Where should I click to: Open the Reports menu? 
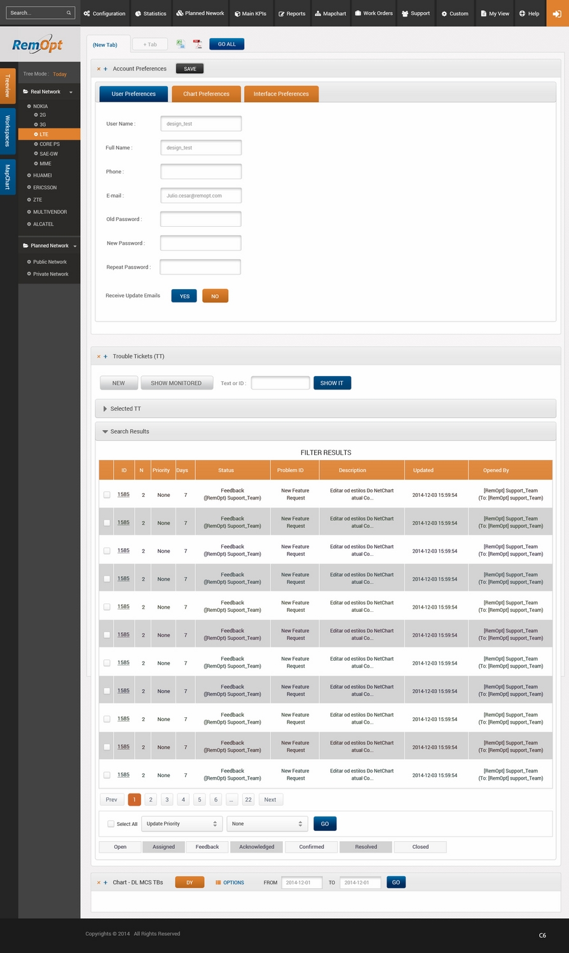[292, 13]
